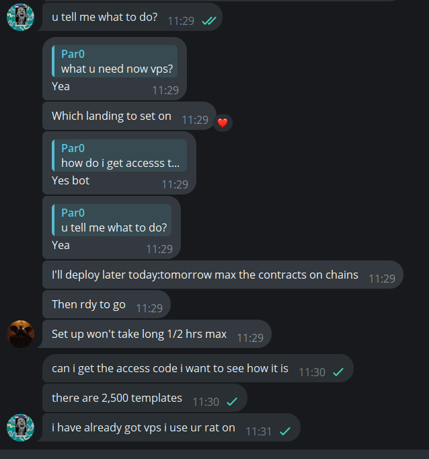The image size is (429, 459).
Task: Click top 'u tell me what to do?' bubble
Action: (x=105, y=17)
